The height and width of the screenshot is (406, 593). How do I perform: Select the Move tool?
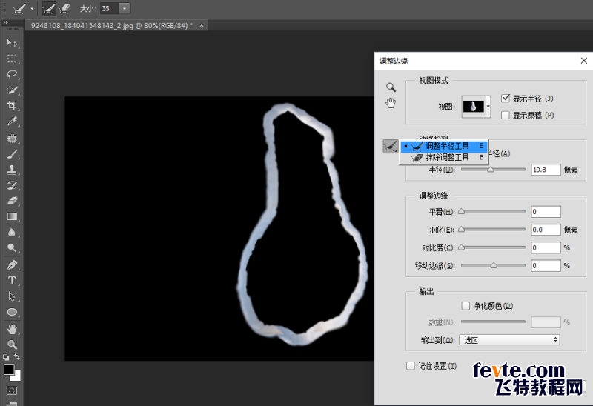tap(12, 43)
